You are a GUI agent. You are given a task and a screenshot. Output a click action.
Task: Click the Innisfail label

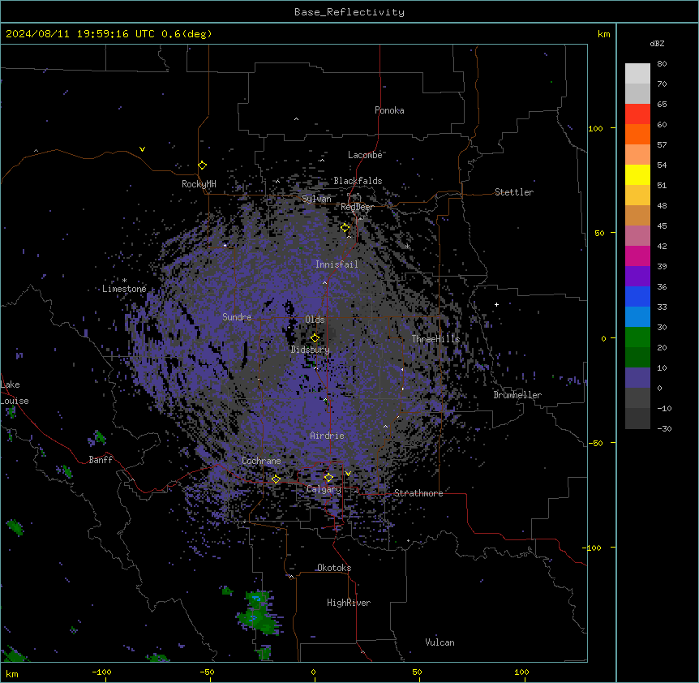pyautogui.click(x=337, y=264)
